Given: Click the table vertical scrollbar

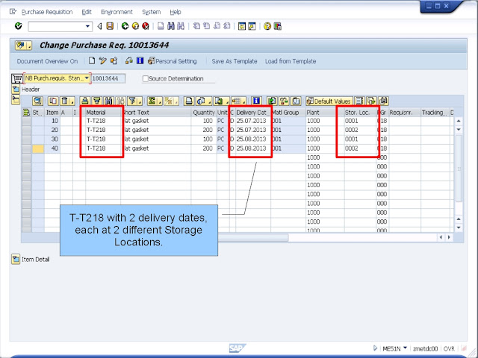Looking at the screenshot, I should pos(459,168).
